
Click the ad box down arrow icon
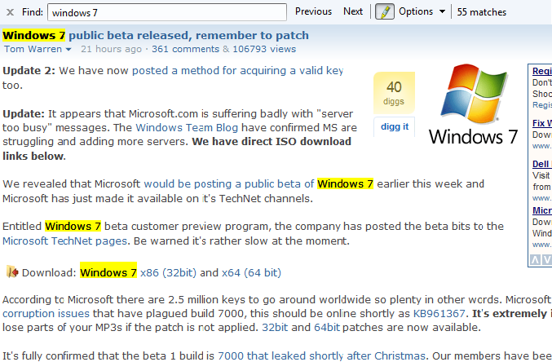[x=546, y=260]
